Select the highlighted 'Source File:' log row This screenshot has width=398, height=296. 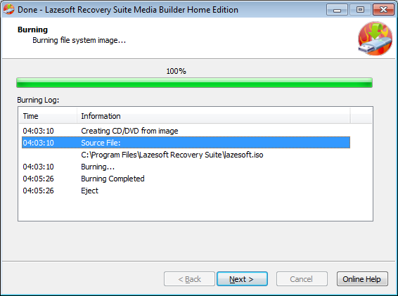click(x=186, y=143)
